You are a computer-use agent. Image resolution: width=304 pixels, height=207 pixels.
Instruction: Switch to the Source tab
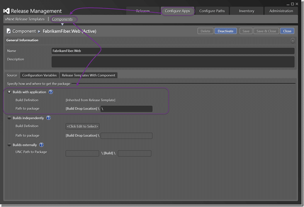click(x=12, y=75)
